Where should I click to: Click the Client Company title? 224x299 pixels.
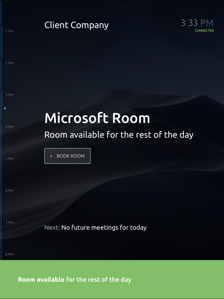[76, 25]
